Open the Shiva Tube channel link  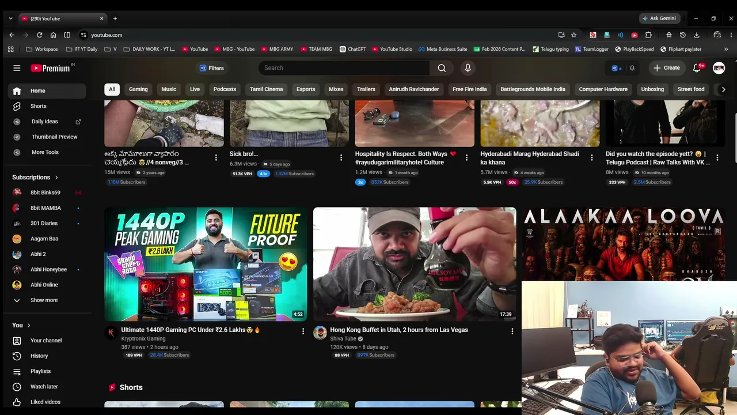[x=343, y=339]
